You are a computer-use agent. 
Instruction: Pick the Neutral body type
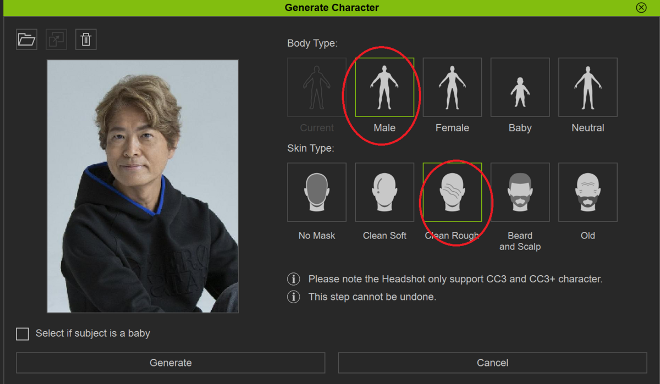click(587, 87)
